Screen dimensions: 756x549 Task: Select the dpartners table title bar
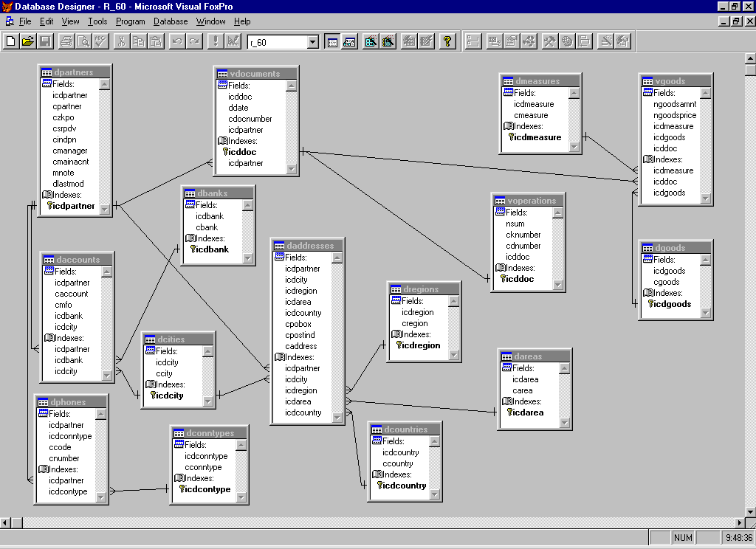pos(75,72)
